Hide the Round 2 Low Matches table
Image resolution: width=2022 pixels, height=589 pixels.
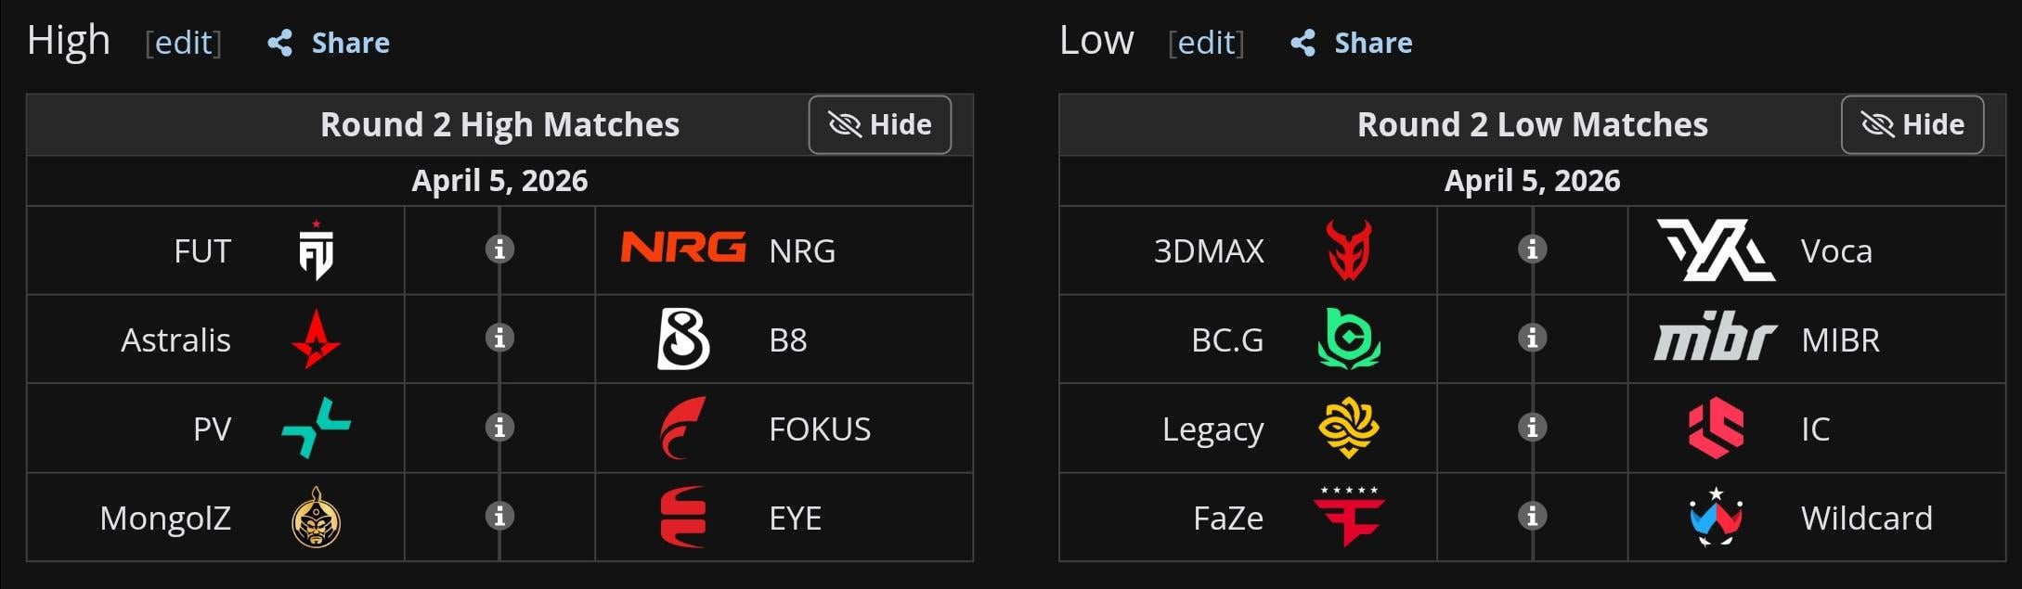[1912, 124]
